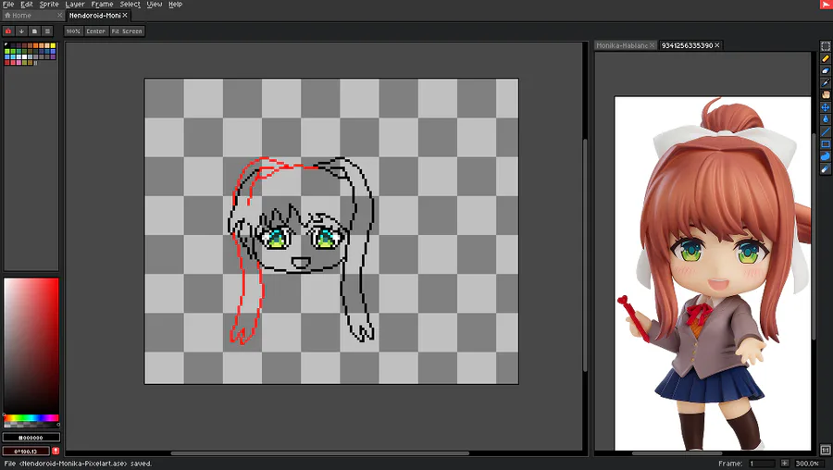
Task: Click the down-arrow sort palette button
Action: tap(21, 31)
